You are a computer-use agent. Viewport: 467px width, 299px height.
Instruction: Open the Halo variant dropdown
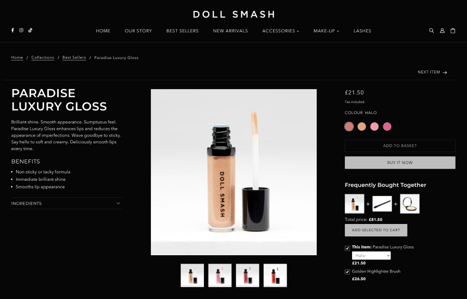pos(371,255)
